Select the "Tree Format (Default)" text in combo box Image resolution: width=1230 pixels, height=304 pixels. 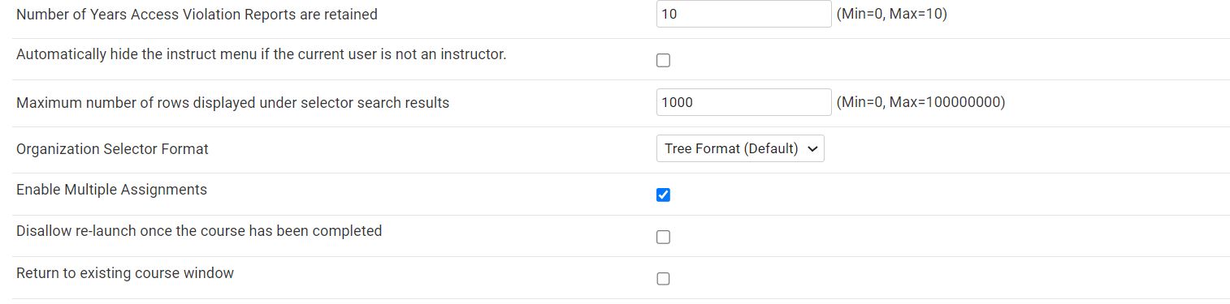[731, 149]
